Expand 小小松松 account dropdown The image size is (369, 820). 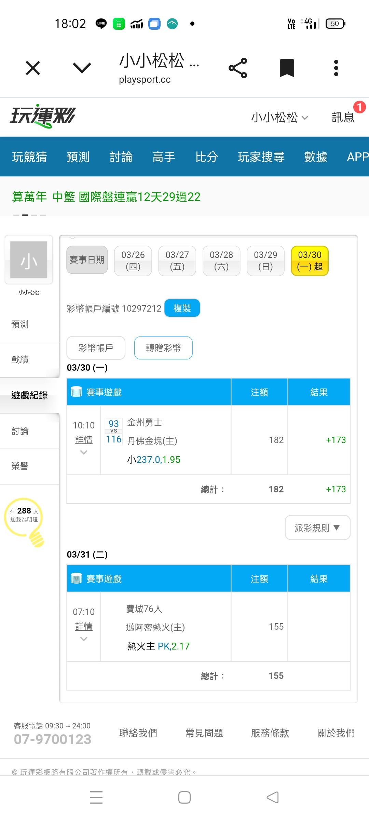[279, 117]
